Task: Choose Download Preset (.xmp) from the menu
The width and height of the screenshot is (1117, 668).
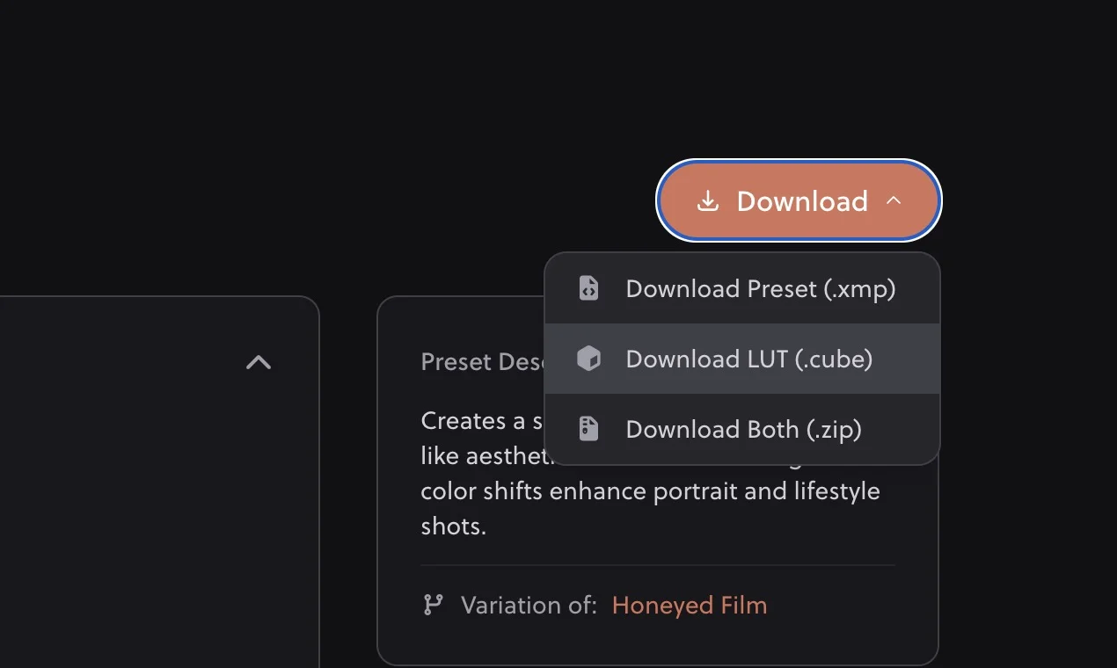Action: (x=760, y=288)
